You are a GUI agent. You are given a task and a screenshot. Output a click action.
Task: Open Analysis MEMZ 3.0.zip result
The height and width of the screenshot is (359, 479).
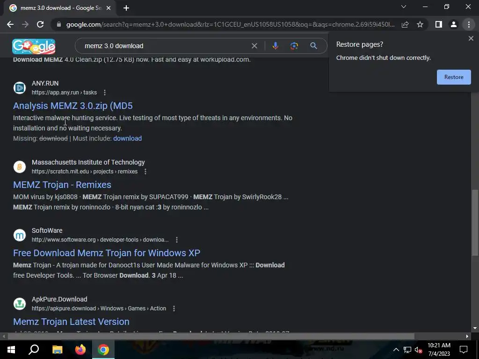tap(73, 106)
